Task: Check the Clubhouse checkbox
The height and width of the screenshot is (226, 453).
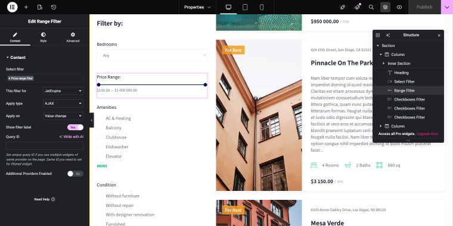Action: click(100, 137)
